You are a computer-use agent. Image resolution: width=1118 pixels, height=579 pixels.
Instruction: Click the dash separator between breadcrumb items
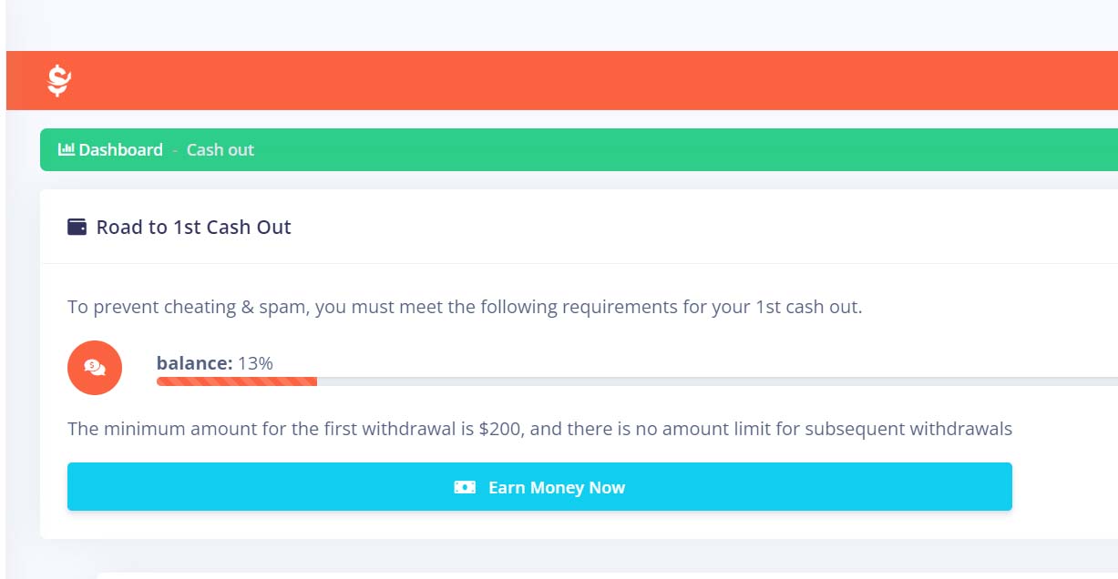point(175,150)
